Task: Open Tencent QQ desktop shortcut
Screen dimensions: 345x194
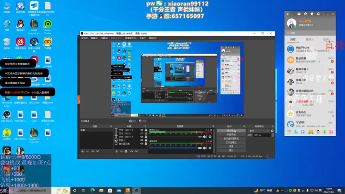Action: click(20, 25)
